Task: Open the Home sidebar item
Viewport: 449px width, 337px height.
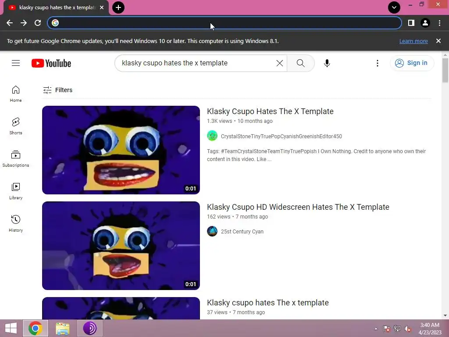Action: 16,94
